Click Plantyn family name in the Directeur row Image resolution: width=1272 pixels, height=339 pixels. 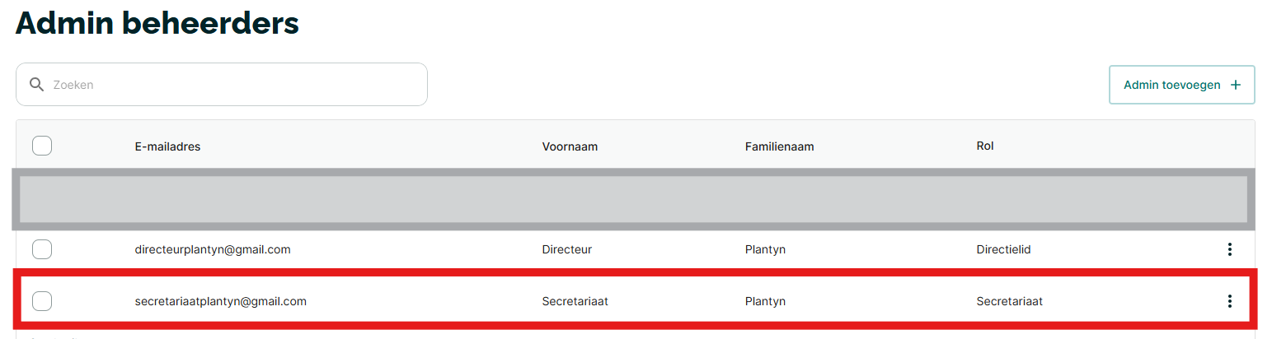coord(765,249)
